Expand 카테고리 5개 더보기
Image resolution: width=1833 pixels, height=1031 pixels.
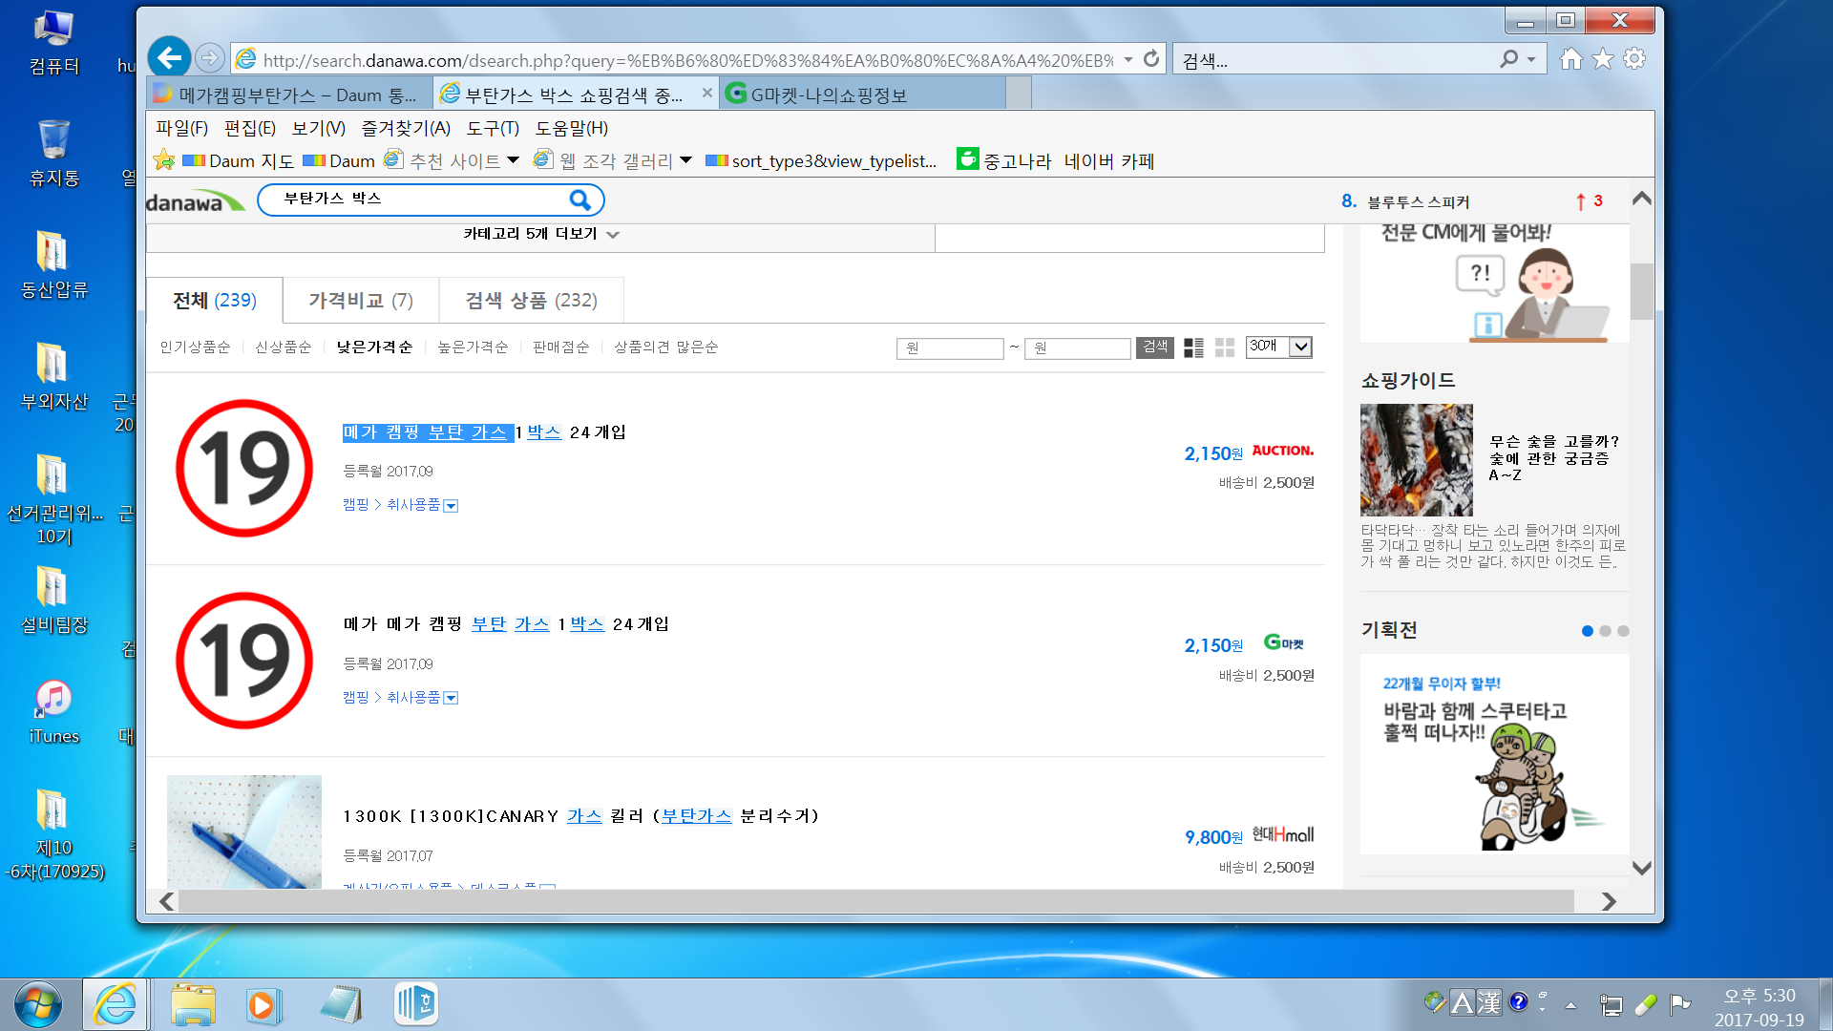tap(541, 234)
